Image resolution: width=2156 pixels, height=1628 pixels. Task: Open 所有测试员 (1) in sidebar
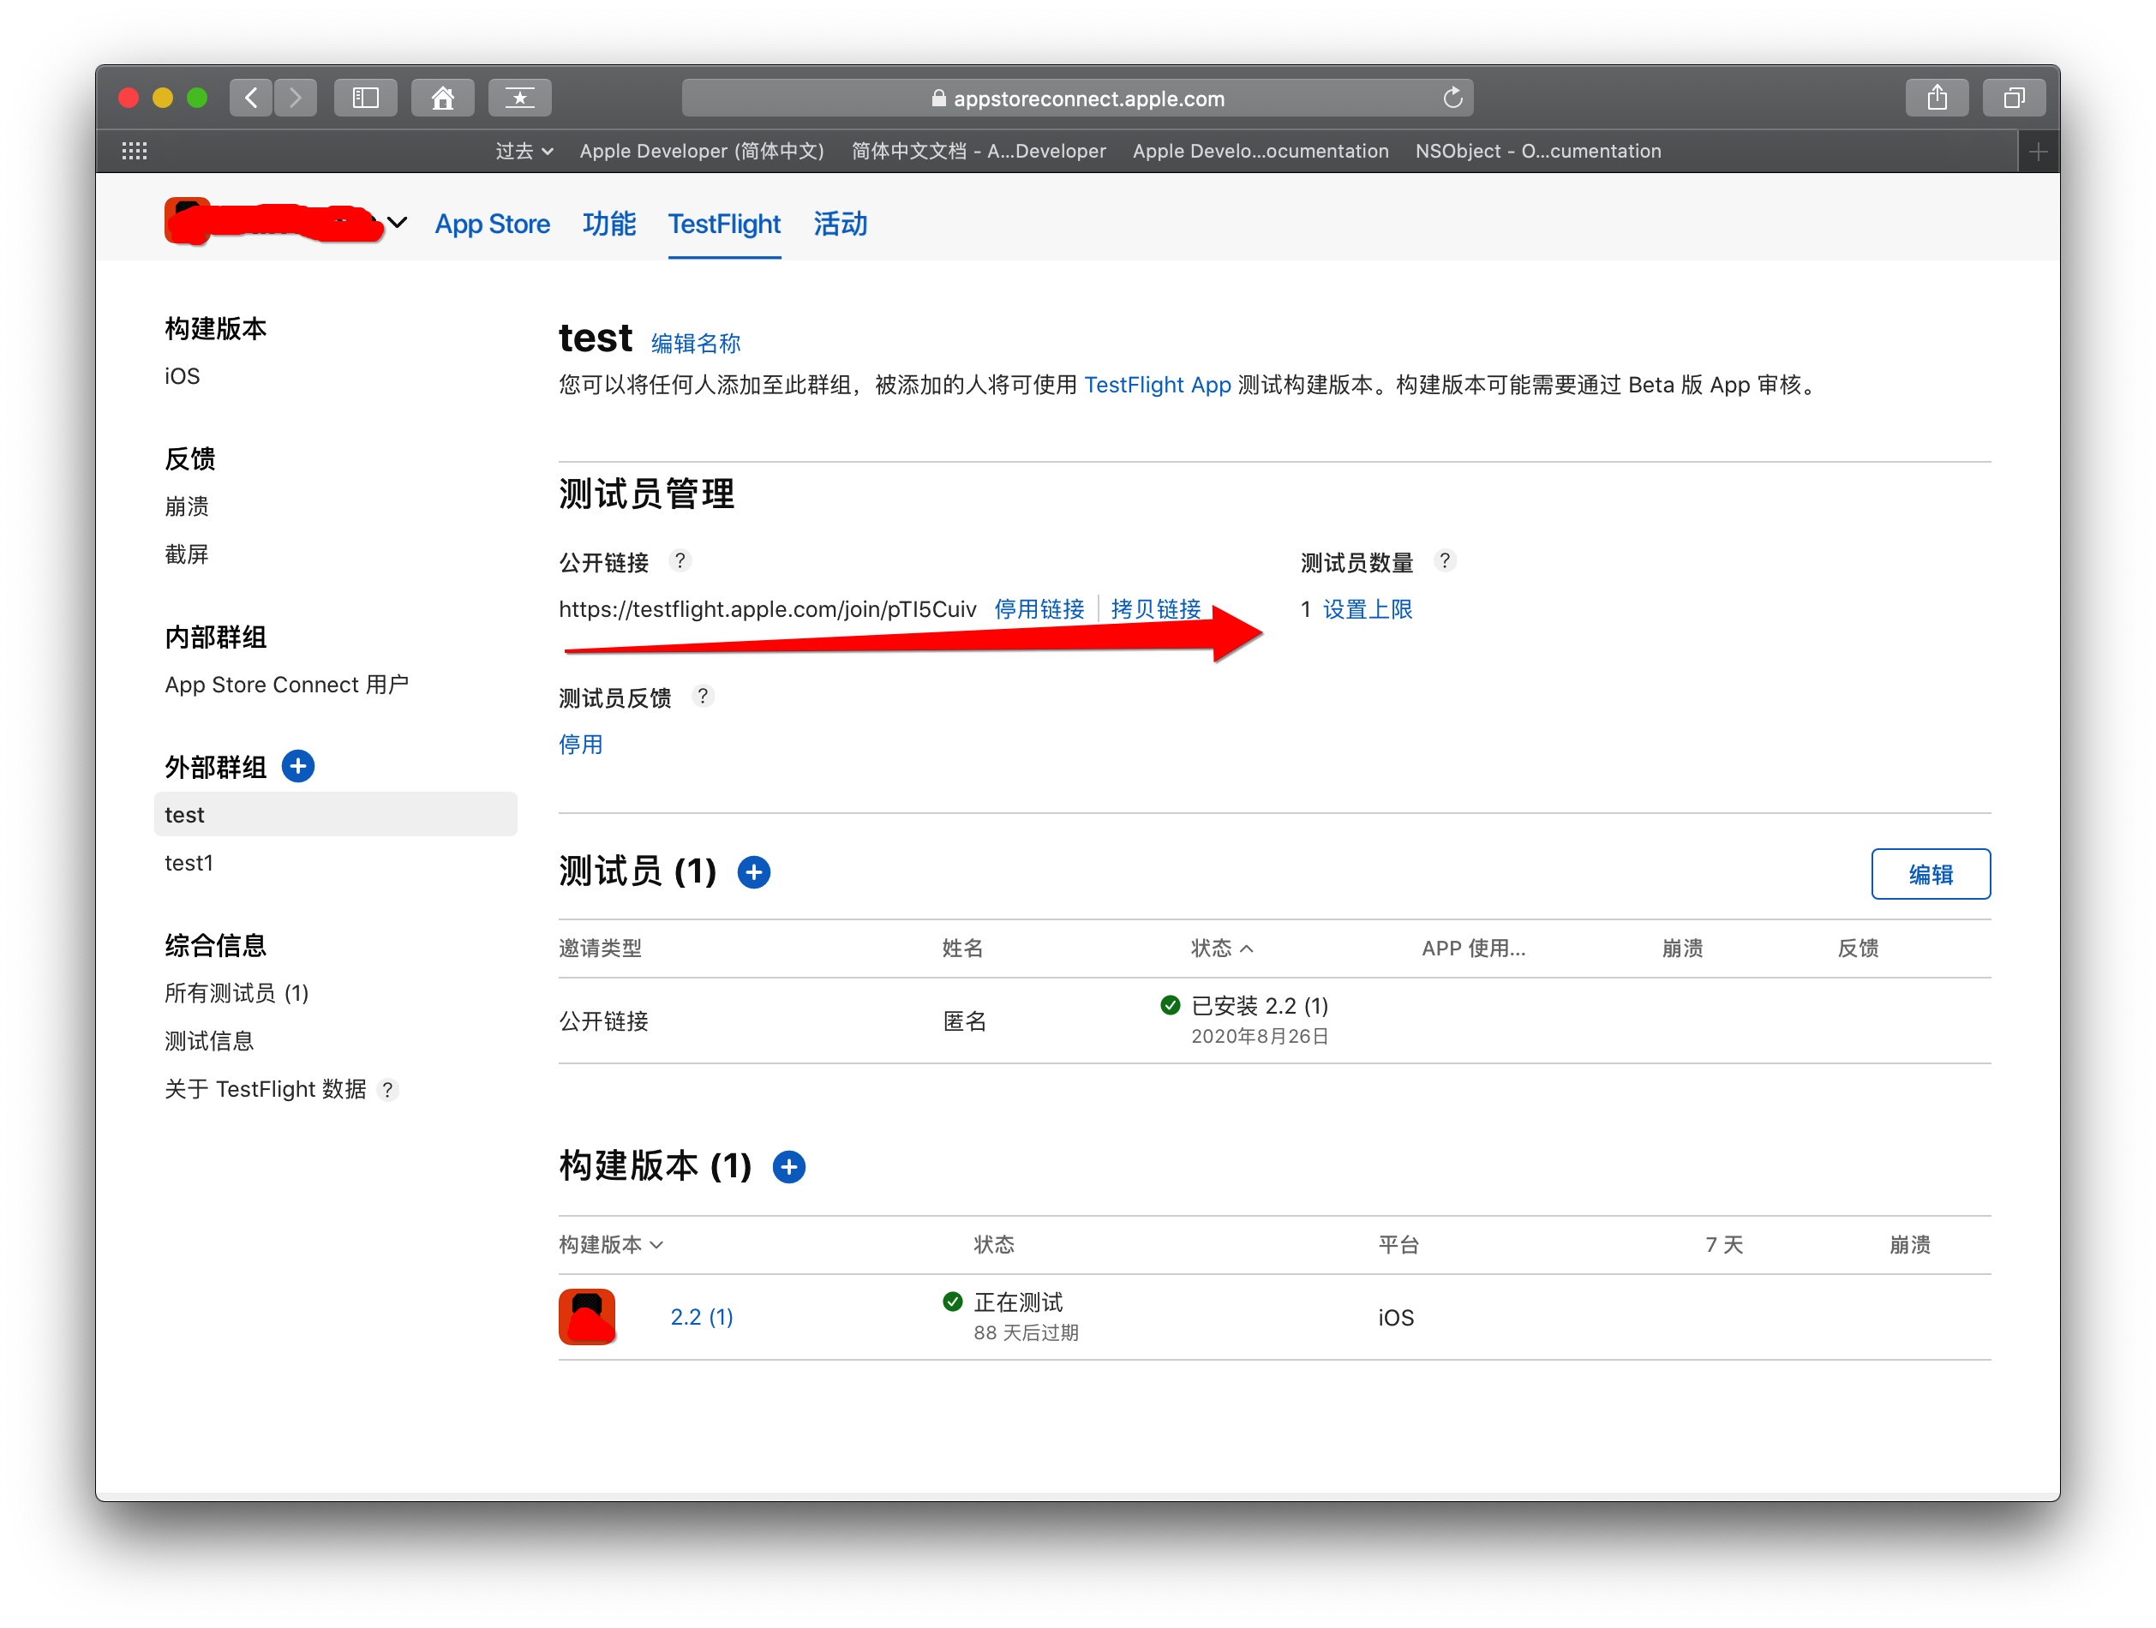pos(237,992)
